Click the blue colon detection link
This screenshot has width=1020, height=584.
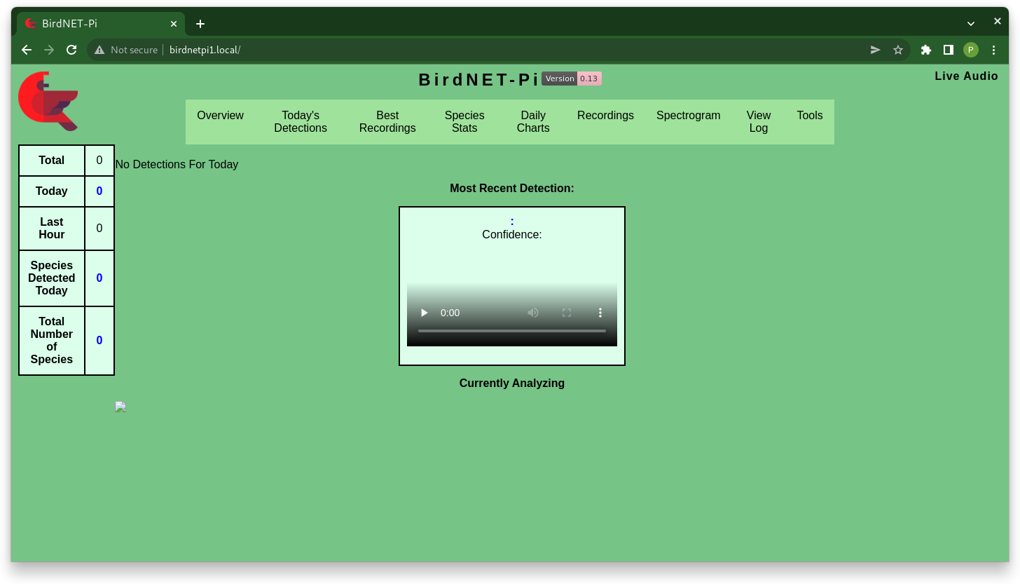tap(512, 222)
